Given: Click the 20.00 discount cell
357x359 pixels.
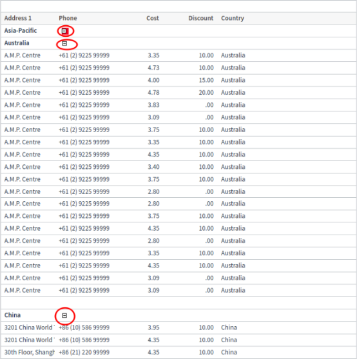Looking at the screenshot, I should point(206,93).
